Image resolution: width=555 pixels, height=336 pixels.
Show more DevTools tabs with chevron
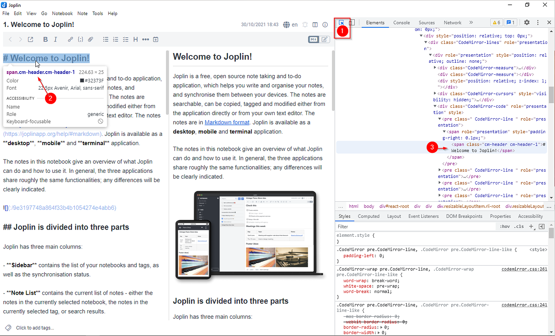tap(471, 23)
